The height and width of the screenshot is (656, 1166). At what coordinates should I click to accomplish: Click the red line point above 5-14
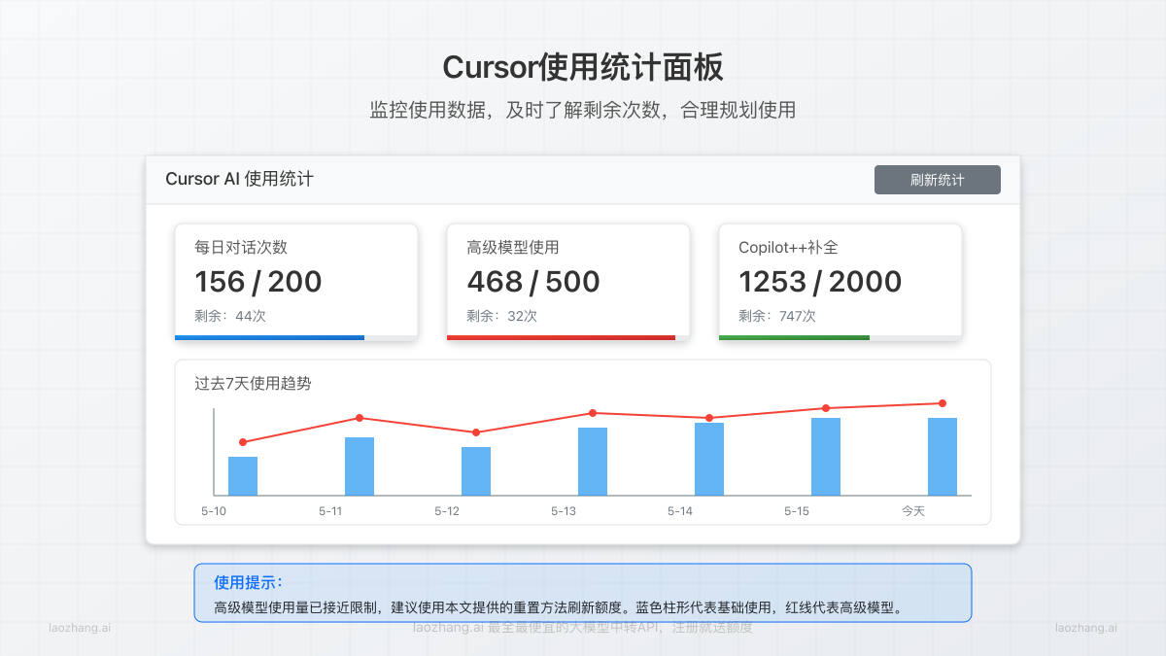709,418
